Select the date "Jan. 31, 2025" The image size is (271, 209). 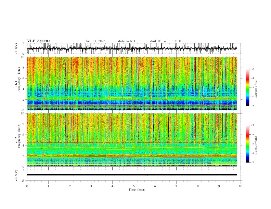point(95,41)
